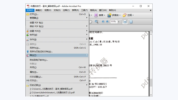Open the 窗口(W) menu
The image size is (178, 100).
coord(103,10)
